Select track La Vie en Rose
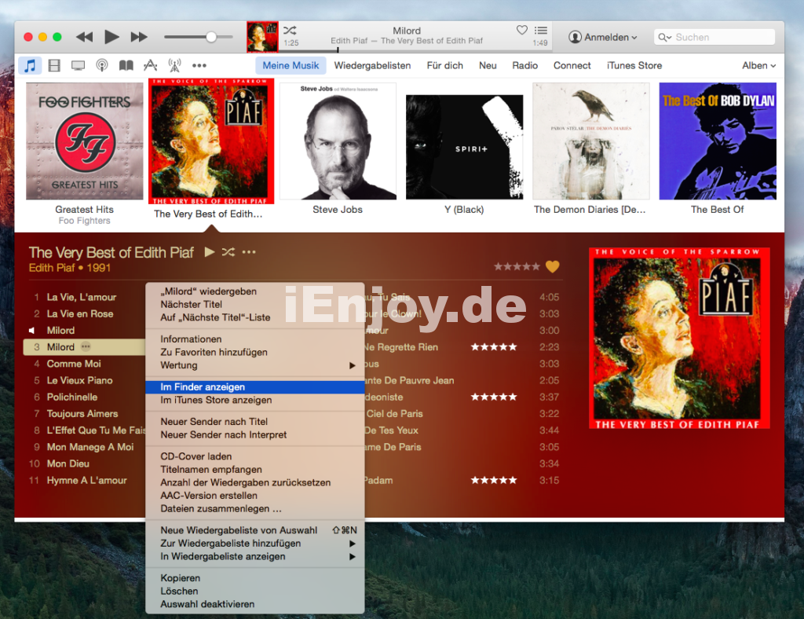 (x=80, y=313)
